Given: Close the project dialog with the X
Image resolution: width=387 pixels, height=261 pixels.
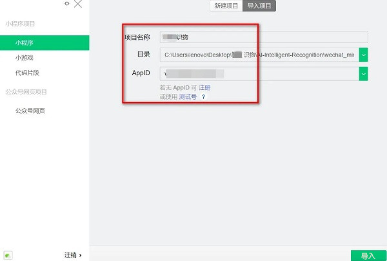Looking at the screenshot, I should tap(78, 4).
